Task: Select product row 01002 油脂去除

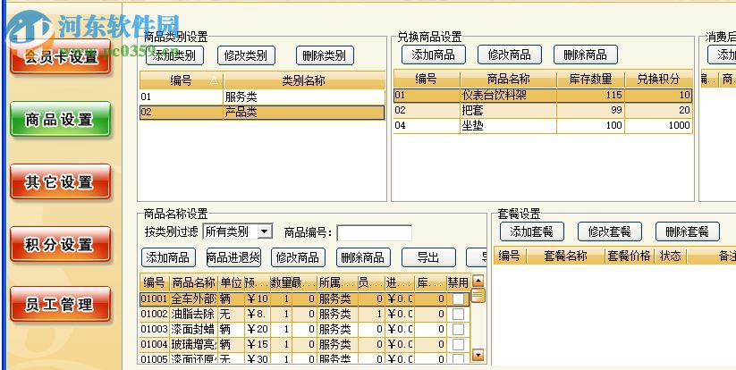Action: [x=305, y=314]
